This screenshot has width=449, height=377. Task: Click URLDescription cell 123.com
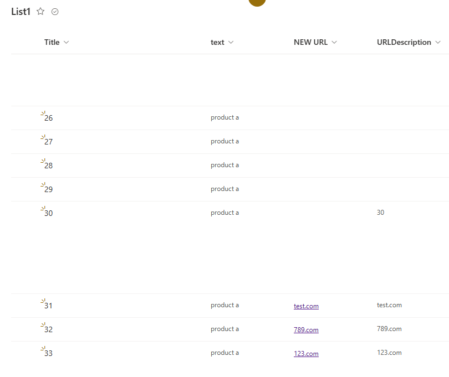point(389,353)
